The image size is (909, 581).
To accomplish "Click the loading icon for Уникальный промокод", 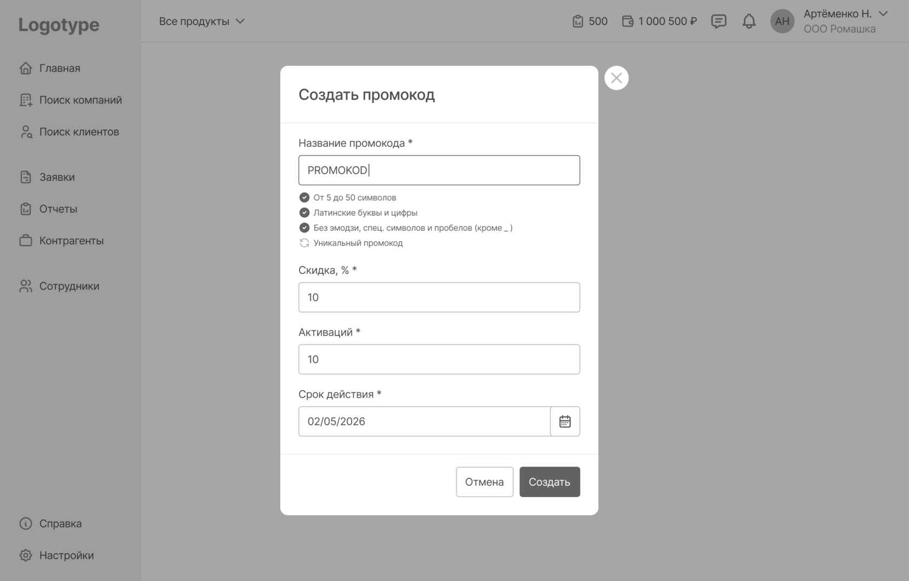I will point(304,243).
